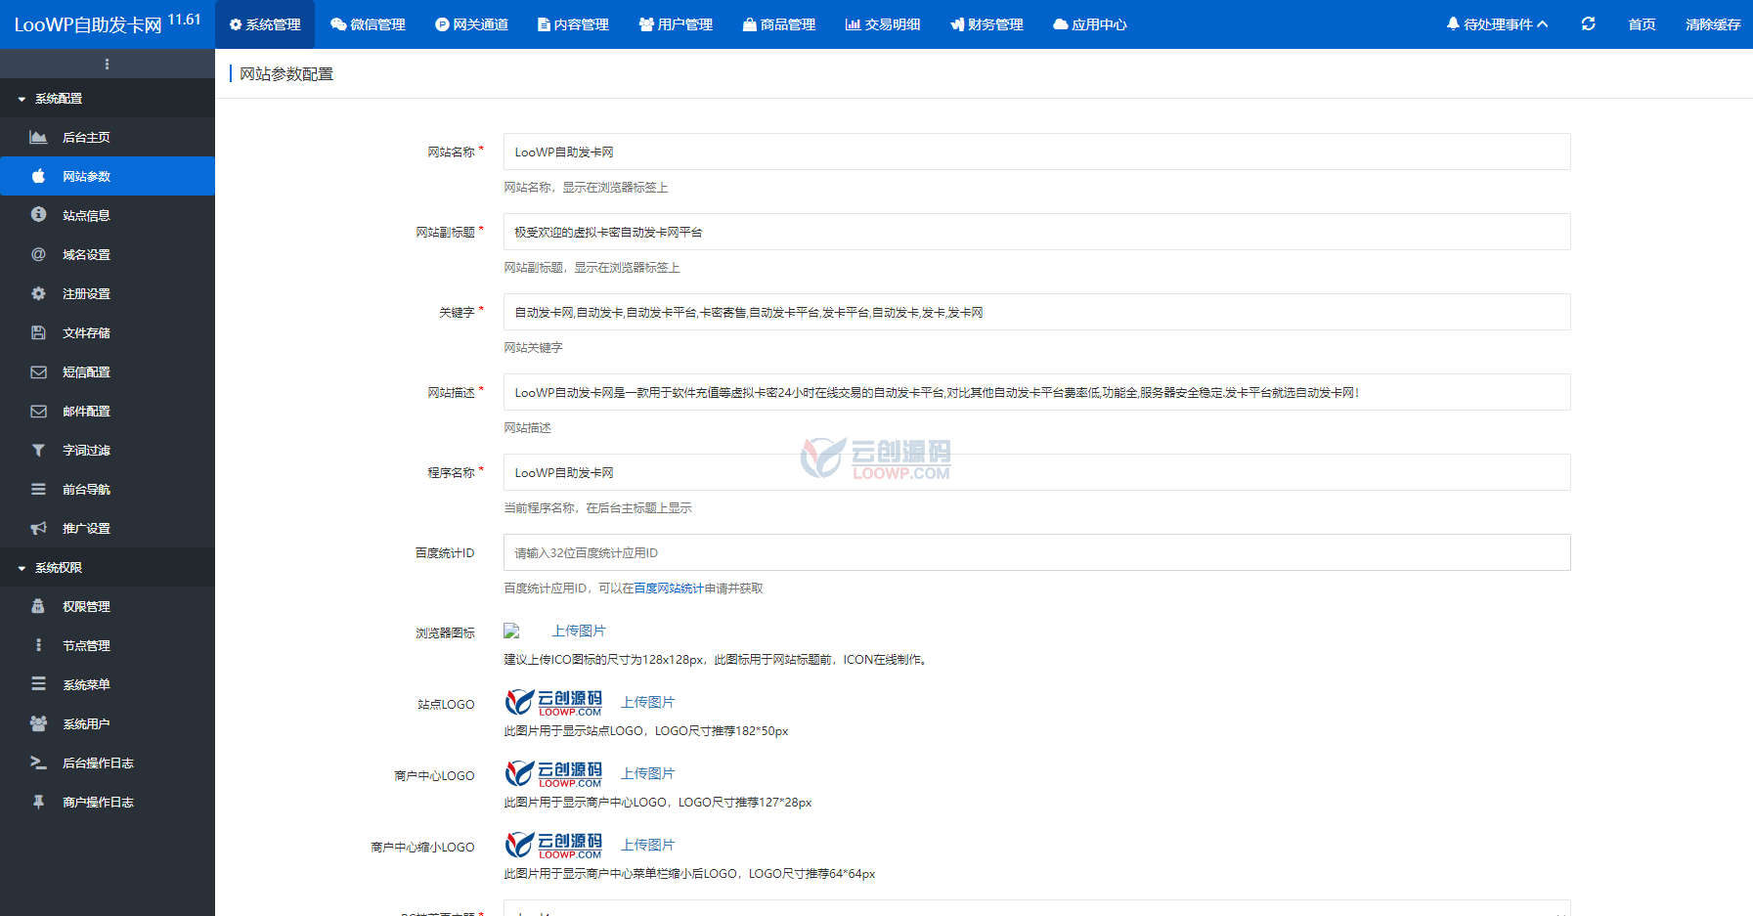Image resolution: width=1753 pixels, height=916 pixels.
Task: Click 上传图片 for 站点LOGO
Action: pos(648,702)
